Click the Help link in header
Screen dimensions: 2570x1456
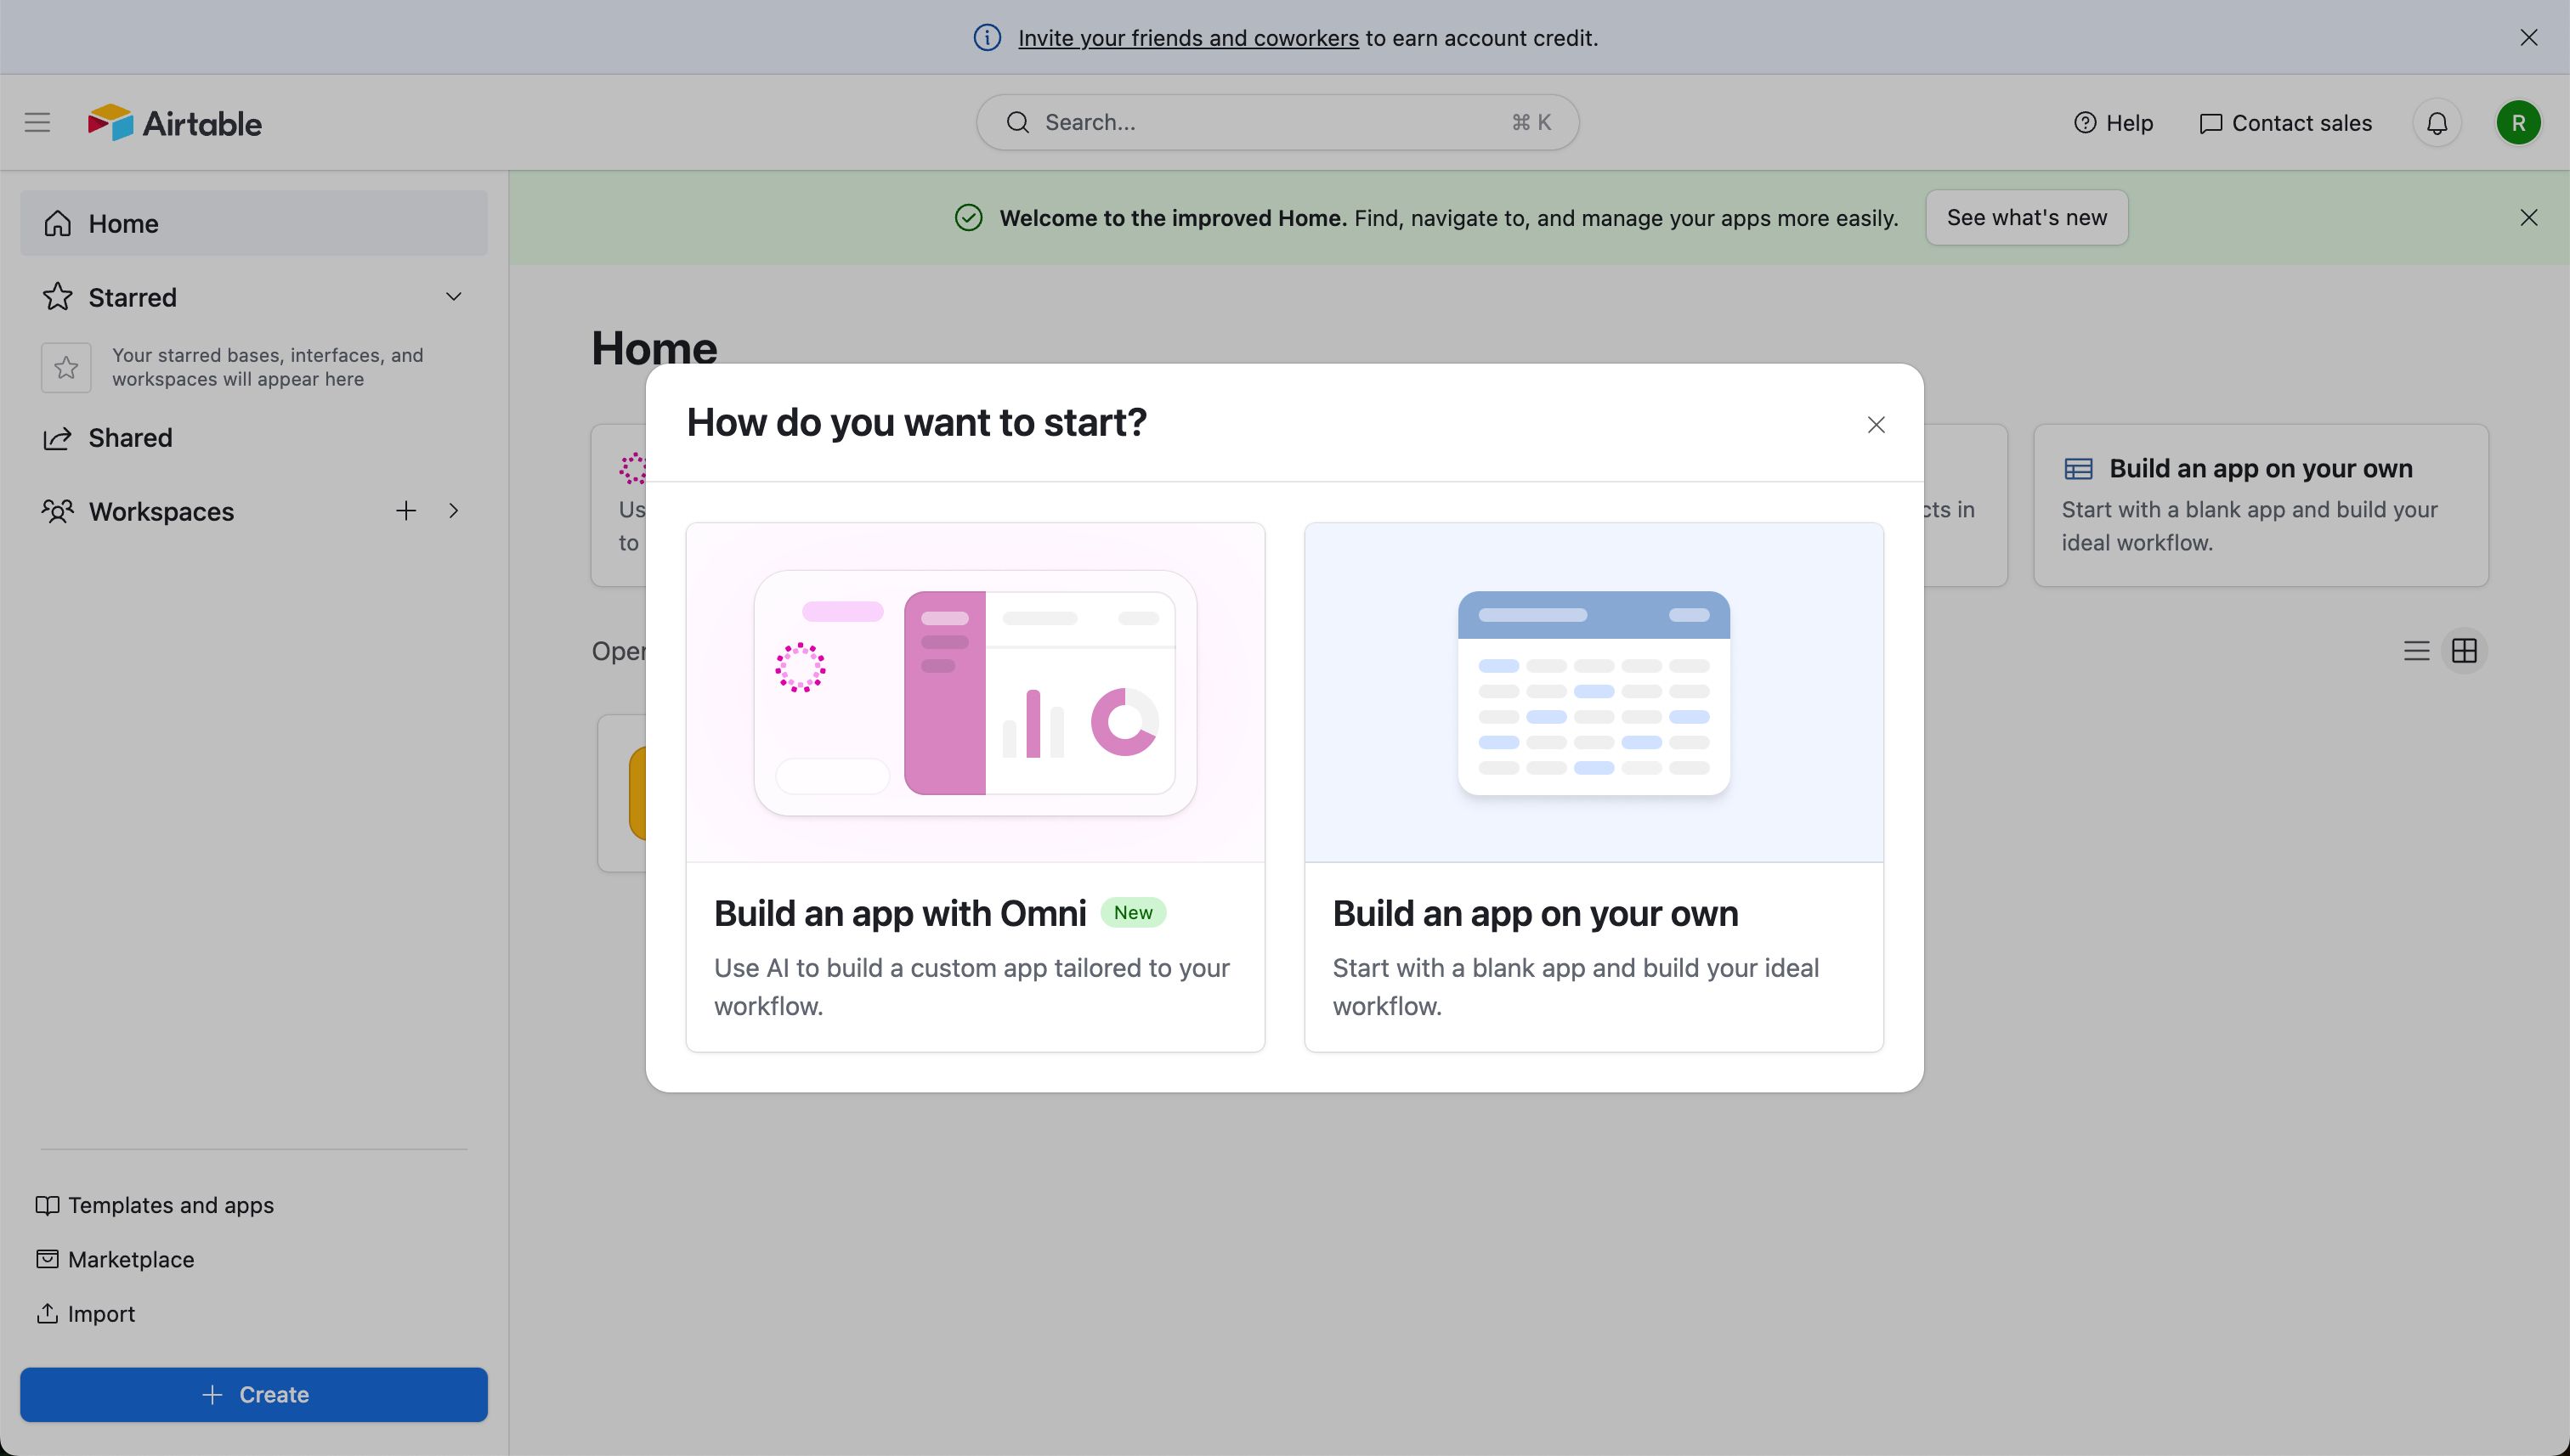point(2113,123)
